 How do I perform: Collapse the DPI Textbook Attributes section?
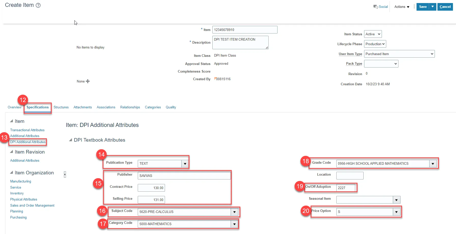click(x=71, y=140)
